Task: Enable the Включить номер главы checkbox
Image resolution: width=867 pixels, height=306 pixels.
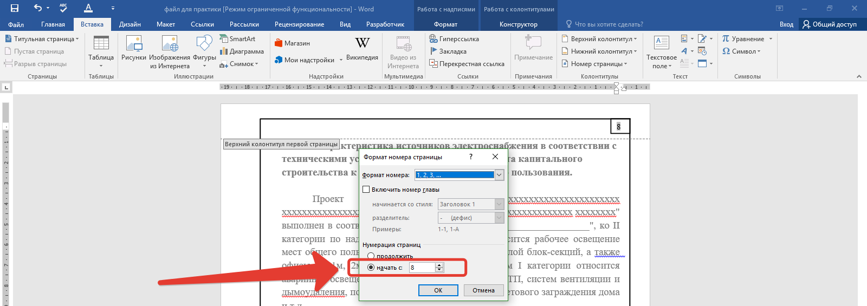Action: (x=366, y=190)
